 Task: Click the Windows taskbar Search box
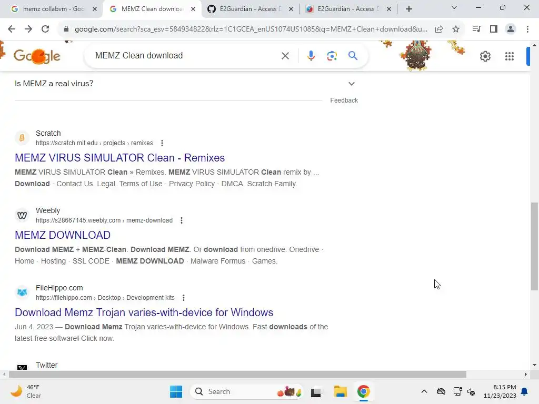(246, 391)
